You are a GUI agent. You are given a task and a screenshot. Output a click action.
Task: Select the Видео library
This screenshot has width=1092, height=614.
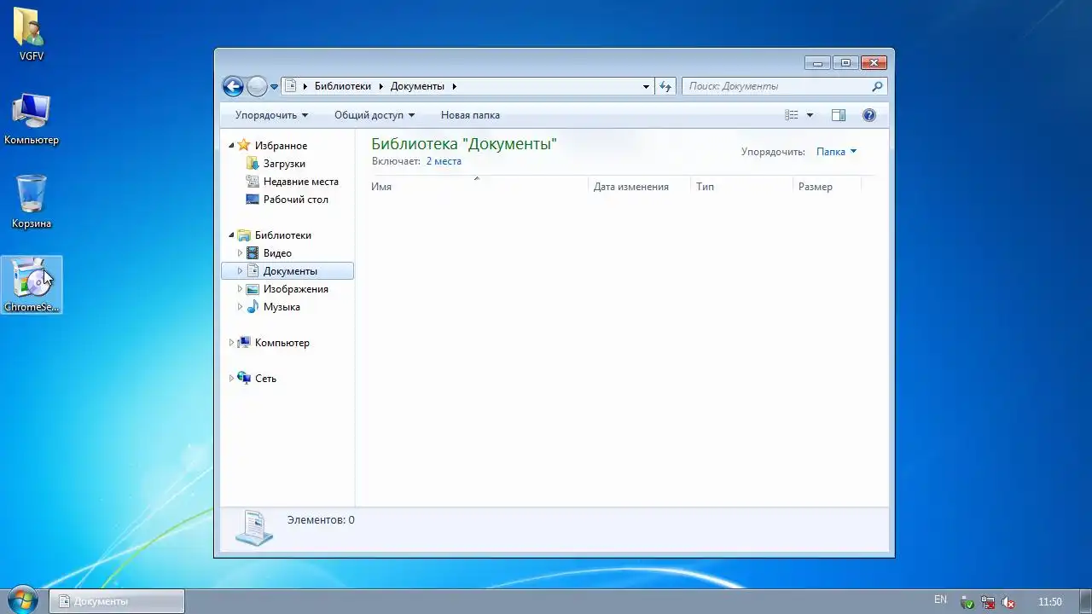point(277,253)
